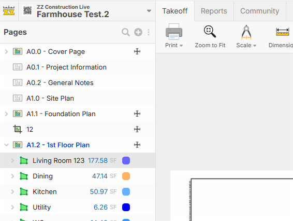Viewport: 293px width, 221px height.
Task: Select the Kitchen takeoff
Action: (45, 192)
